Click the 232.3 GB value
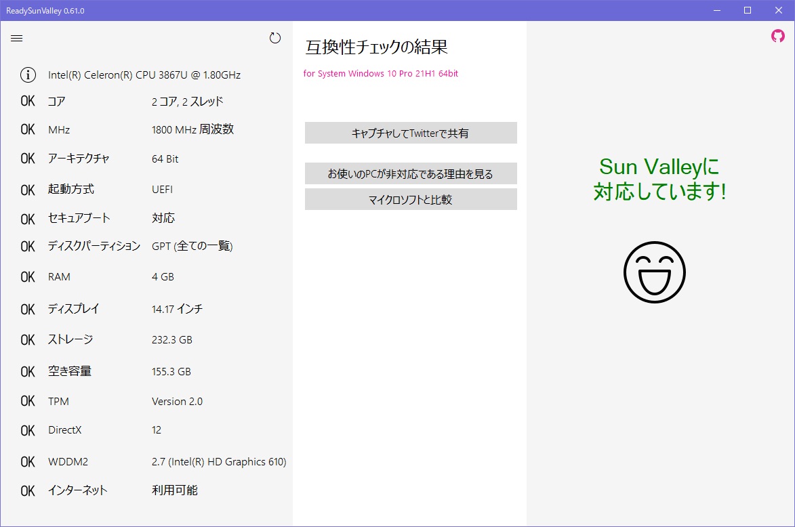 pos(172,339)
